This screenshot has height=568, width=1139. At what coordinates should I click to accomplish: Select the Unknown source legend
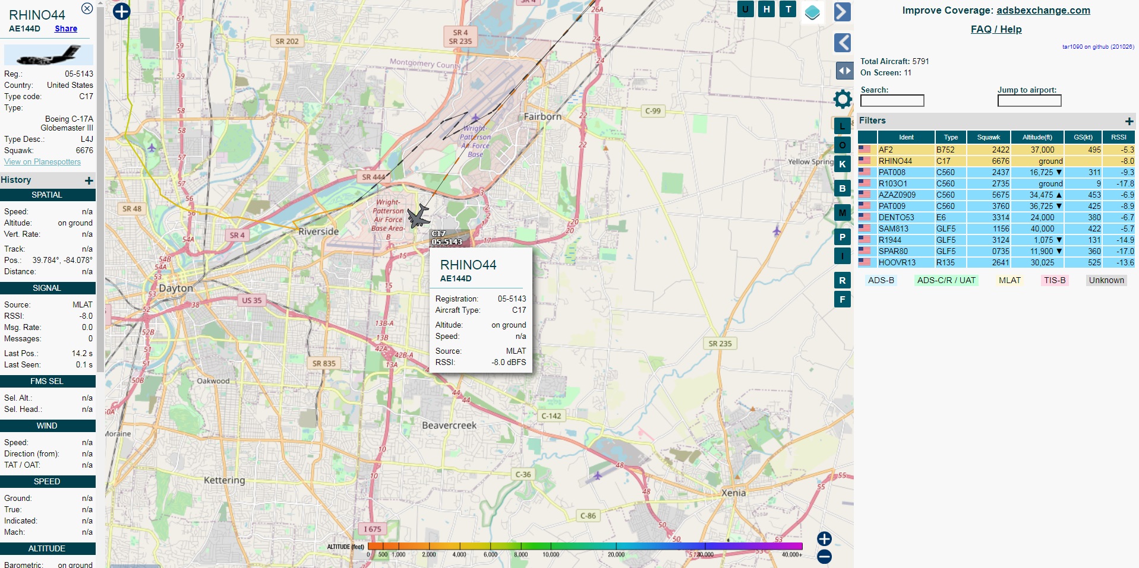1106,280
